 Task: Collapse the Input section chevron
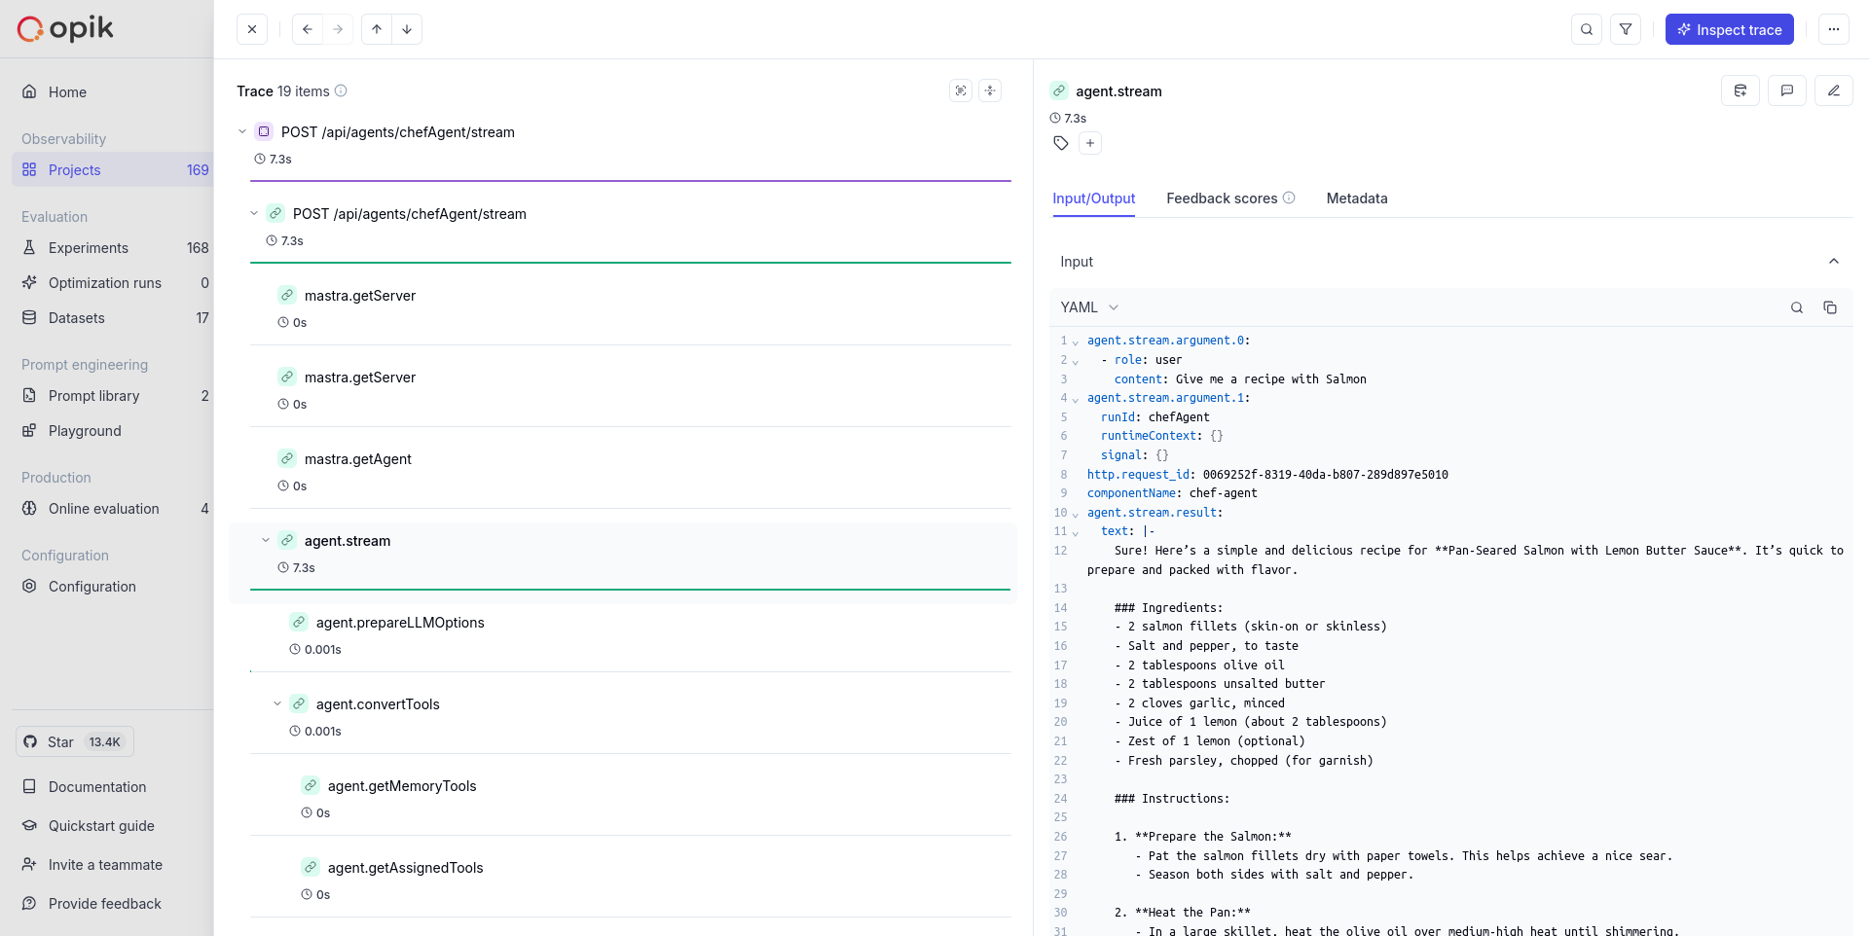(x=1833, y=262)
